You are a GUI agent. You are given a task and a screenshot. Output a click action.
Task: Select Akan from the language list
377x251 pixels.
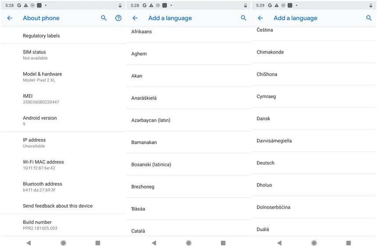pos(188,76)
